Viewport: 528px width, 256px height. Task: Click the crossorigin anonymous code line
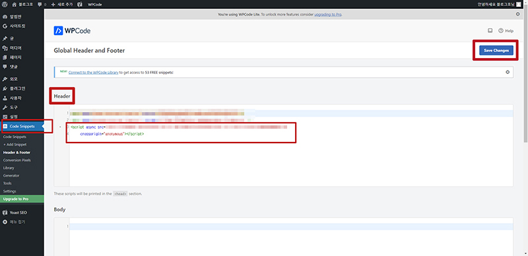112,134
